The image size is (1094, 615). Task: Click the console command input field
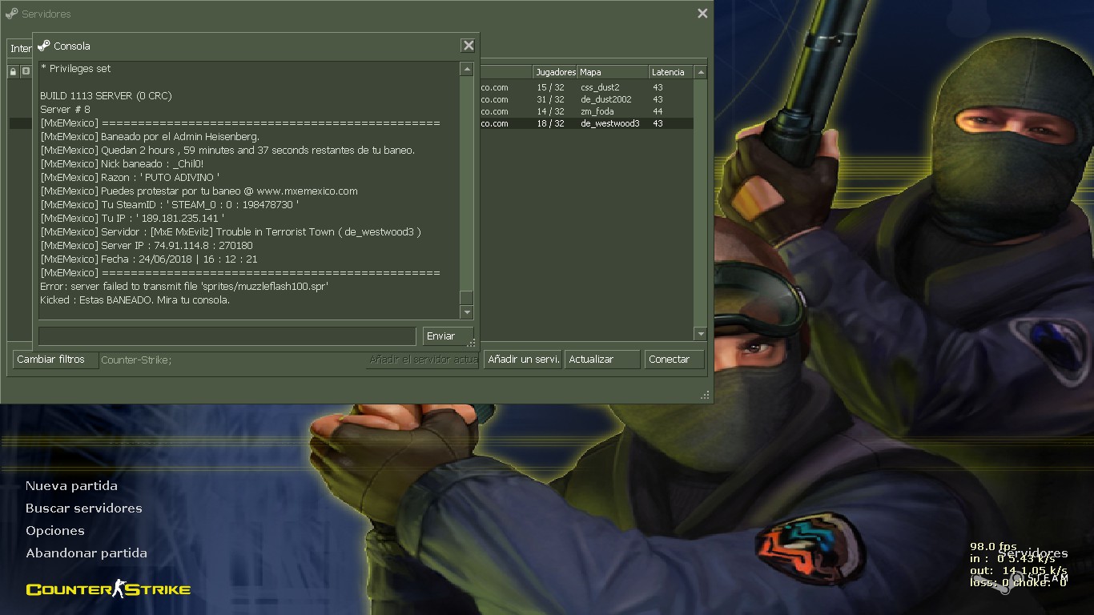tap(227, 336)
